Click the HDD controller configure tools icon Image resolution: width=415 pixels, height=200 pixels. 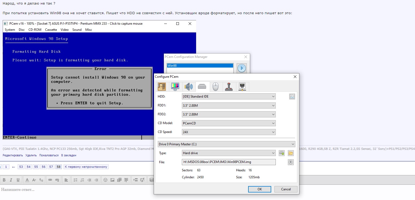click(292, 97)
